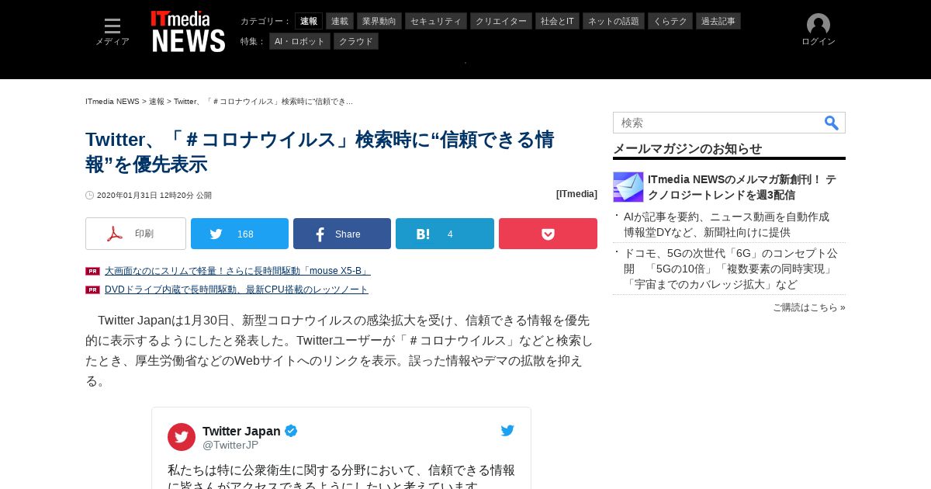Screen dimensions: 931x489
Task: Click the ITmedia NEWS logo
Action: (x=188, y=32)
